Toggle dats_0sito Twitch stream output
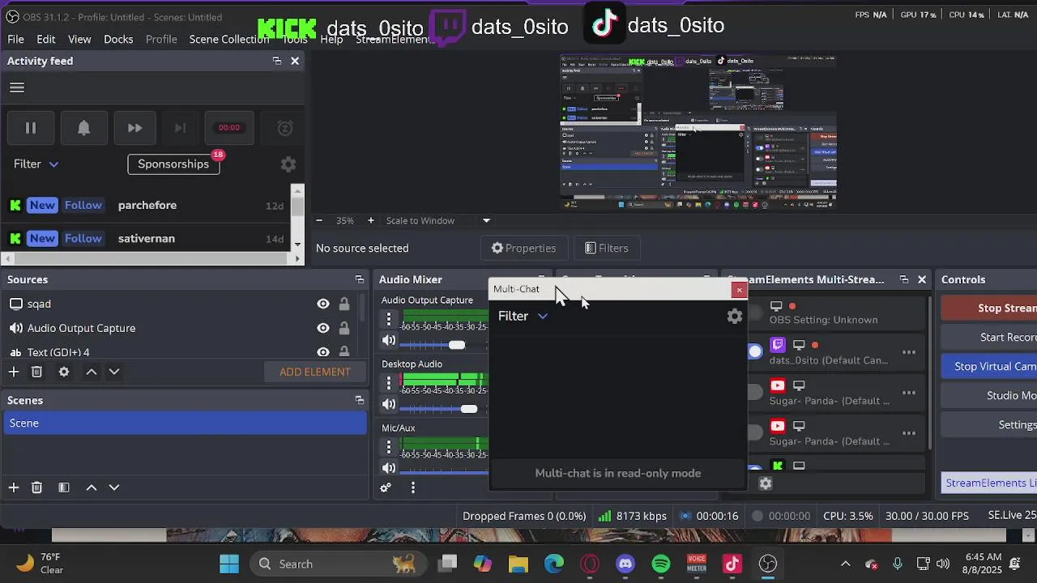 coord(755,351)
